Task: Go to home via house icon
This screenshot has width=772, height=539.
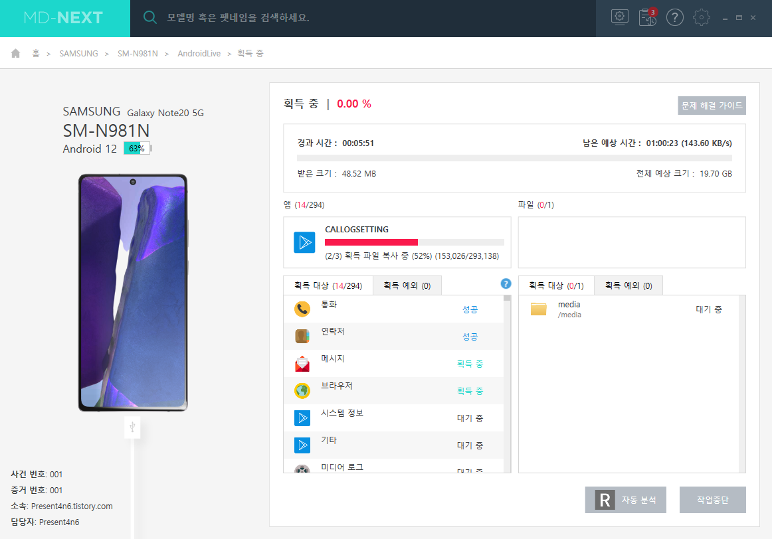Action: 16,53
